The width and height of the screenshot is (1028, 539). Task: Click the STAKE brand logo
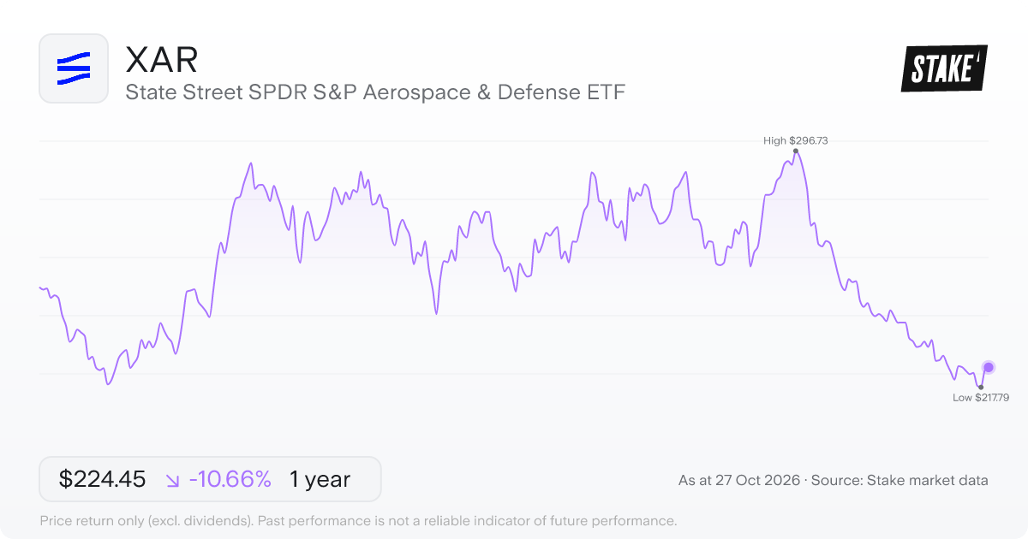pos(944,68)
